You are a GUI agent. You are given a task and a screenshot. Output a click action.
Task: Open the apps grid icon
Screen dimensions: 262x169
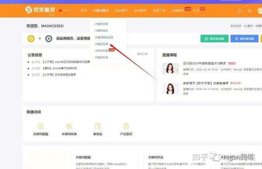pos(250,11)
